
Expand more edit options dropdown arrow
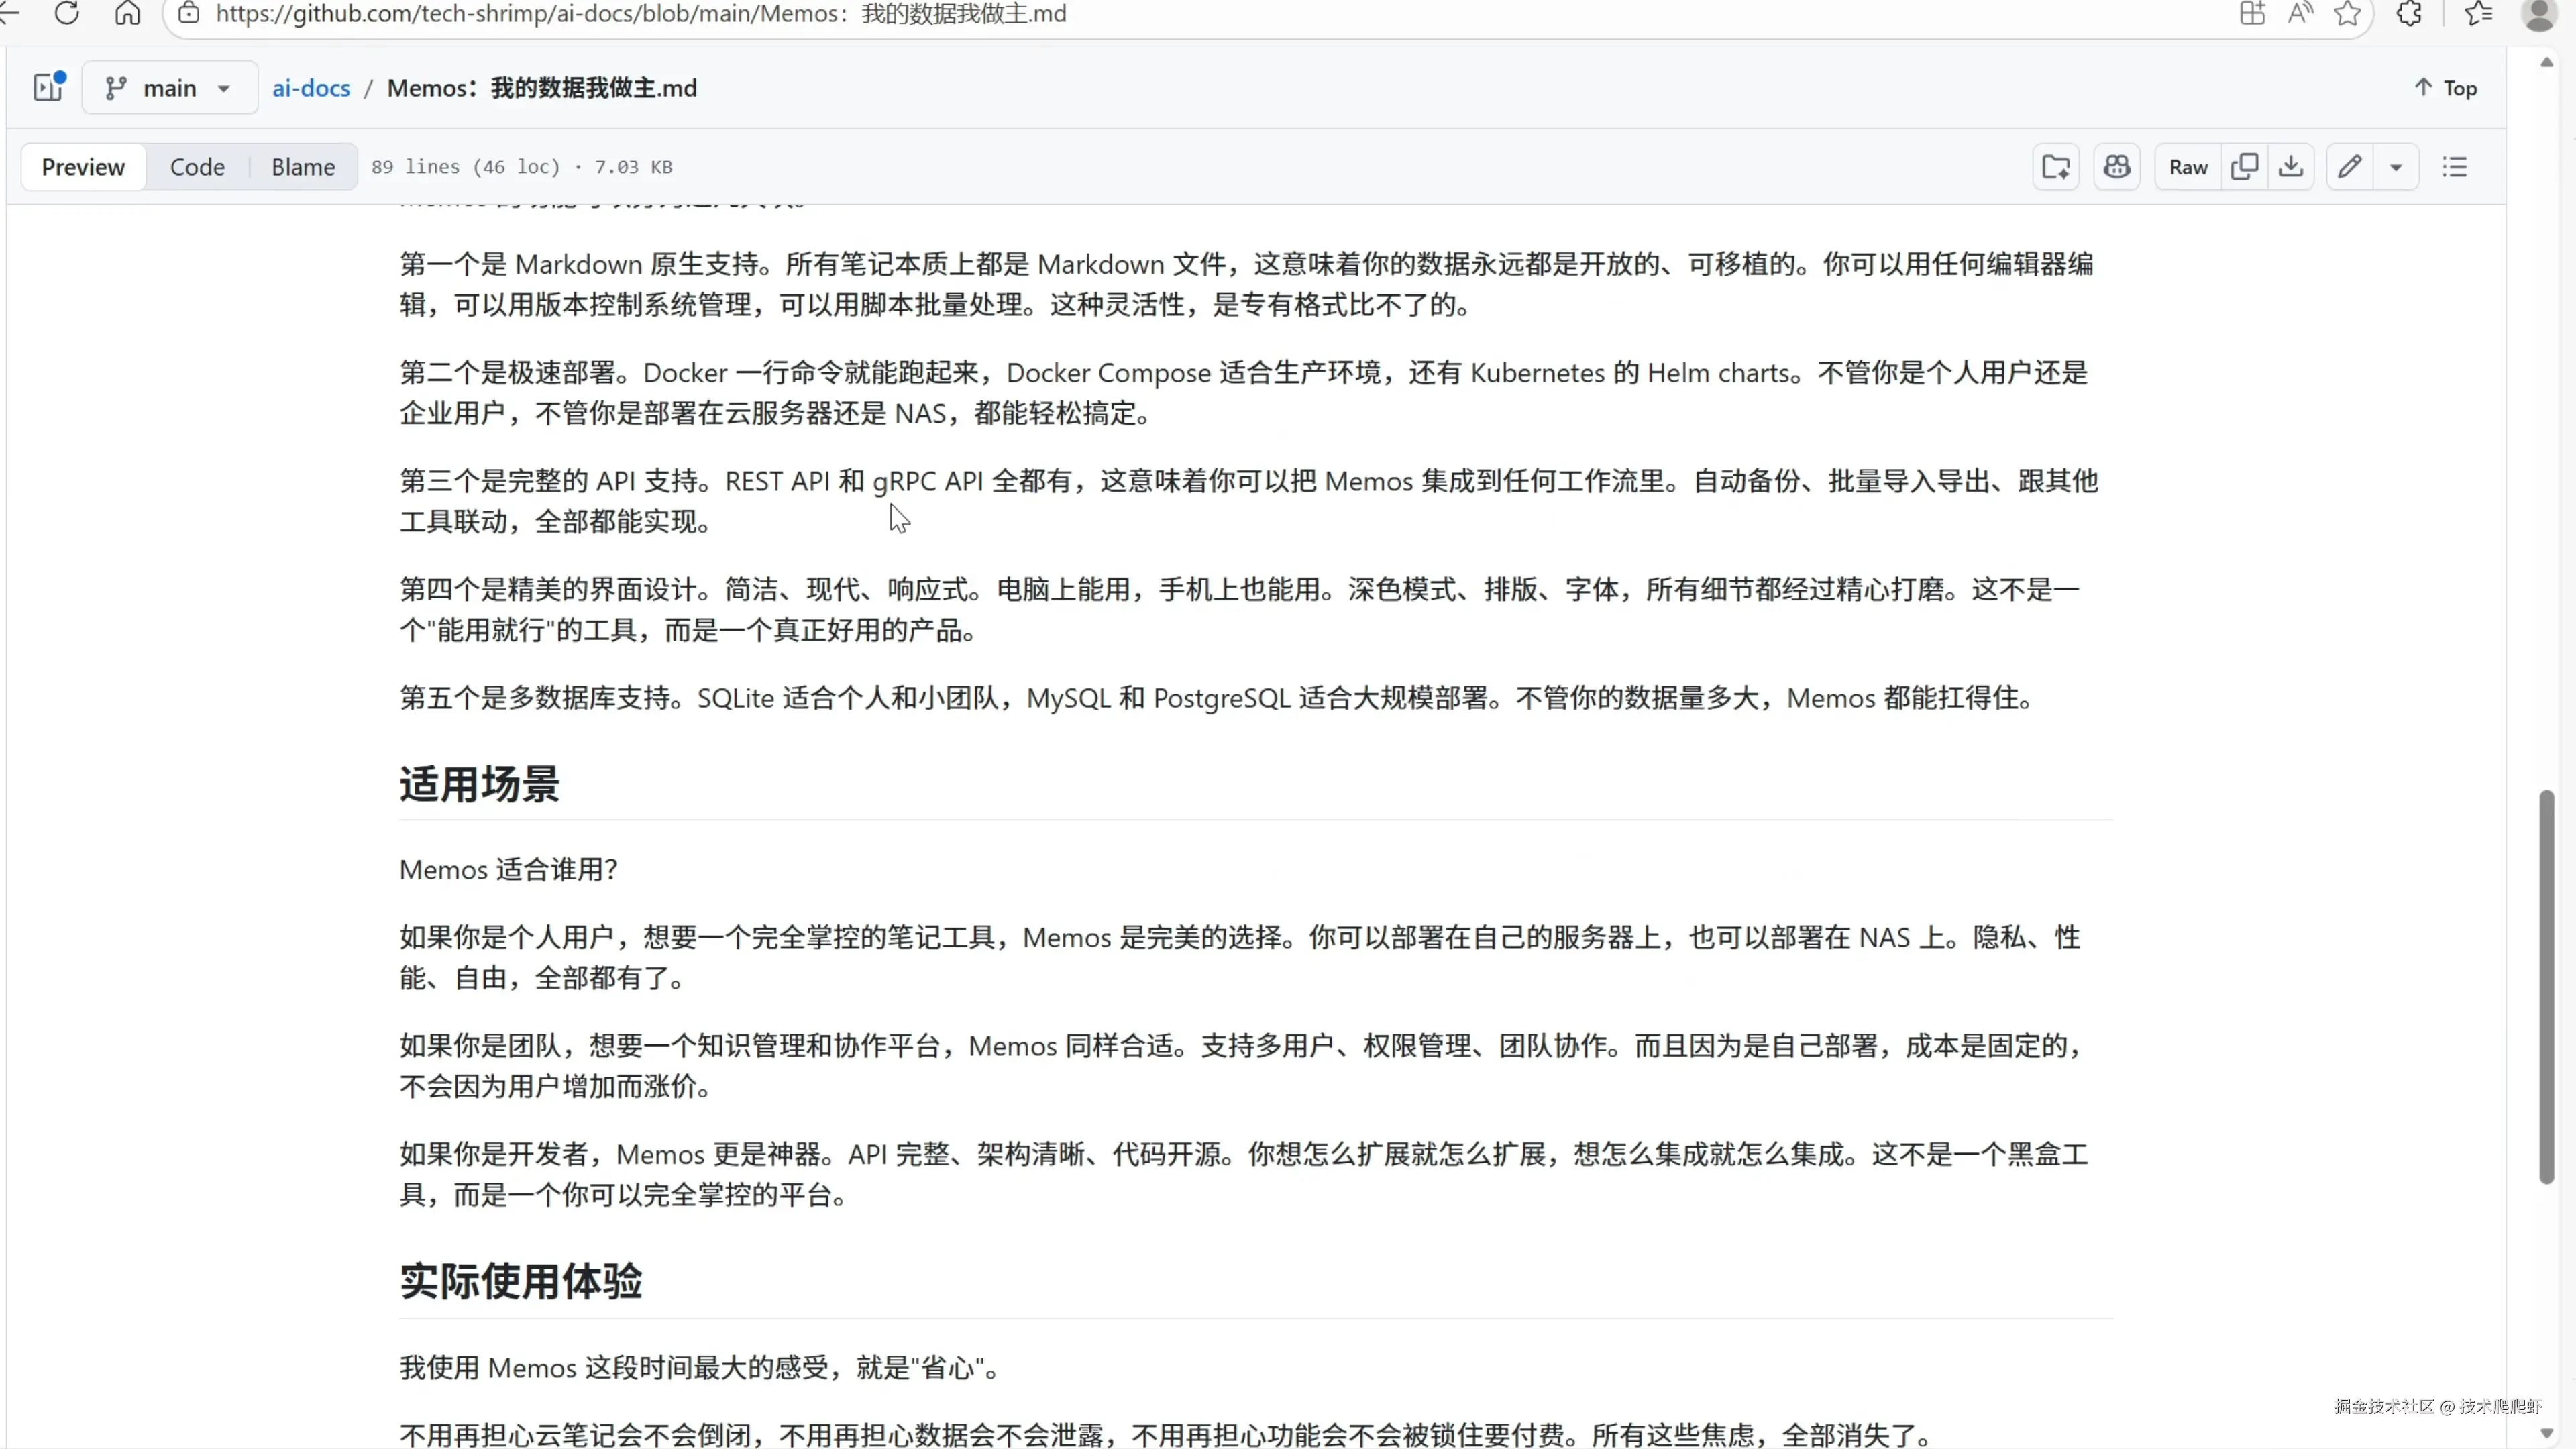tap(2396, 167)
